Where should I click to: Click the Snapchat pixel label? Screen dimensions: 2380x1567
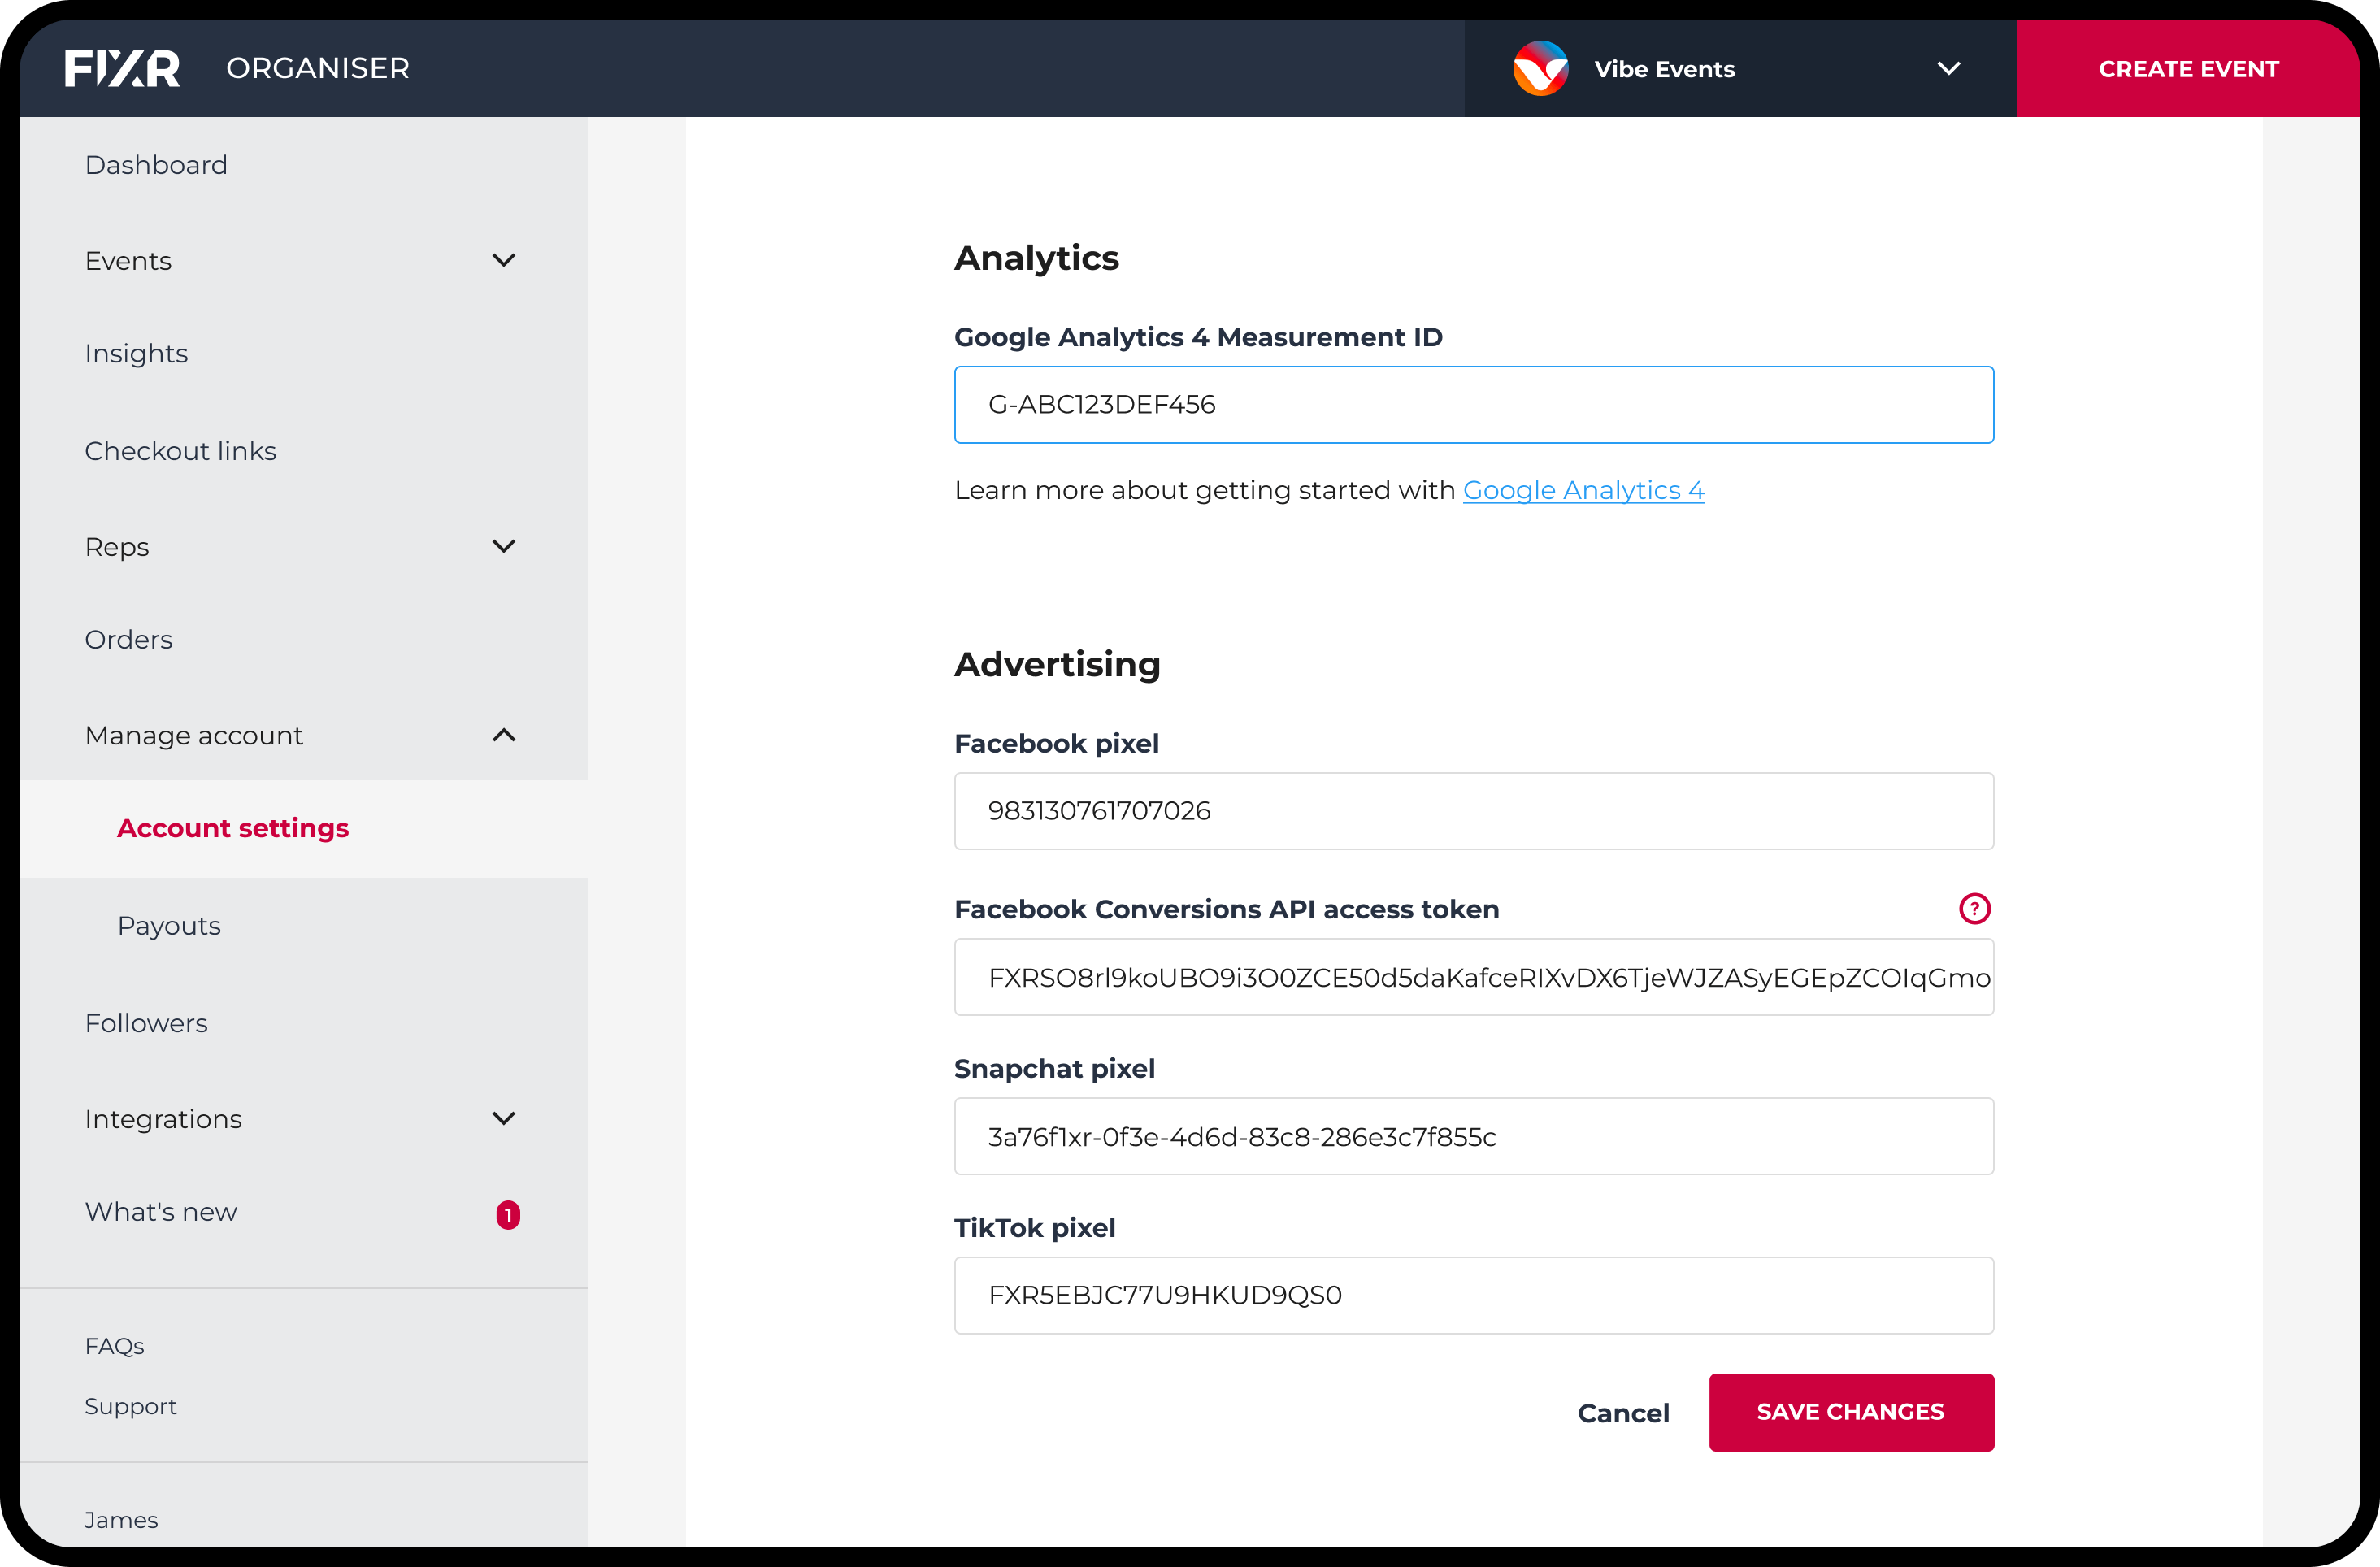coord(1054,1069)
